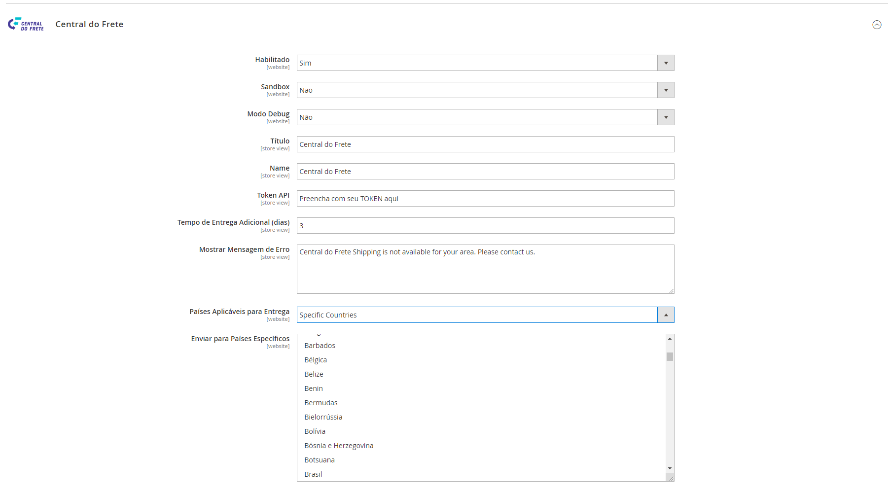Click the Enviar para Países Específicos label
The width and height of the screenshot is (890, 492).
point(240,339)
